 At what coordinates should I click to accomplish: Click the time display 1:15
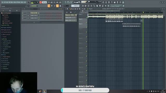pyautogui.click(x=68, y=2)
